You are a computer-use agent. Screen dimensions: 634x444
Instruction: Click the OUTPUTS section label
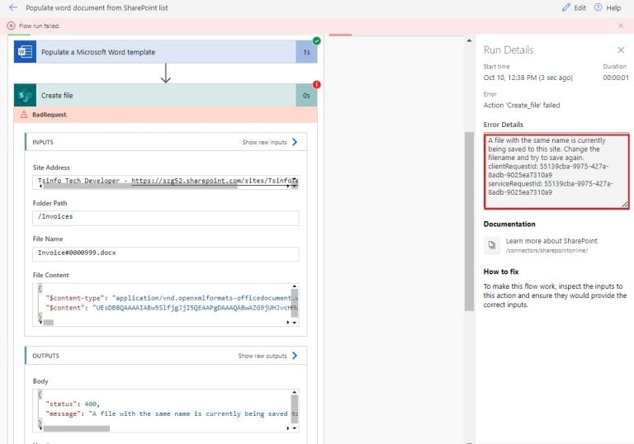pyautogui.click(x=45, y=356)
